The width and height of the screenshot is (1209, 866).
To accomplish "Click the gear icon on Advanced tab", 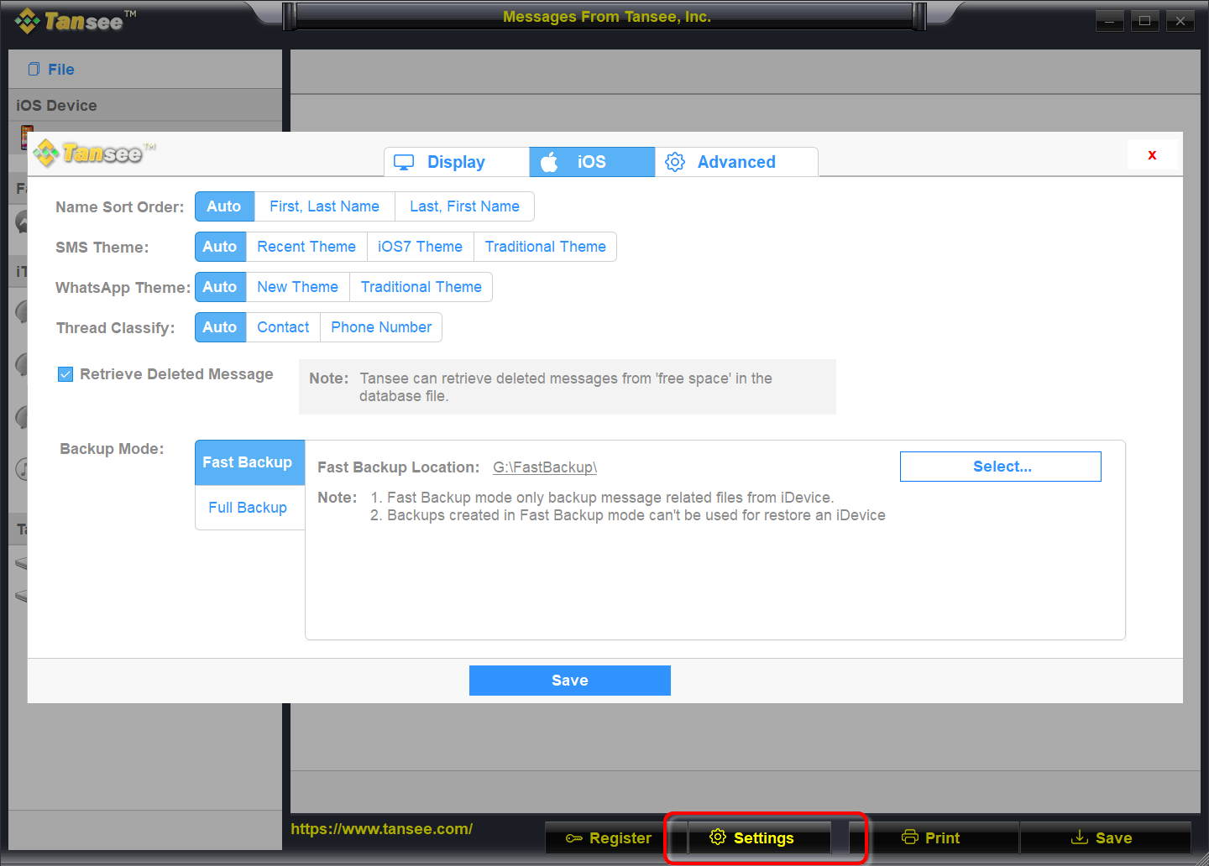I will point(675,162).
